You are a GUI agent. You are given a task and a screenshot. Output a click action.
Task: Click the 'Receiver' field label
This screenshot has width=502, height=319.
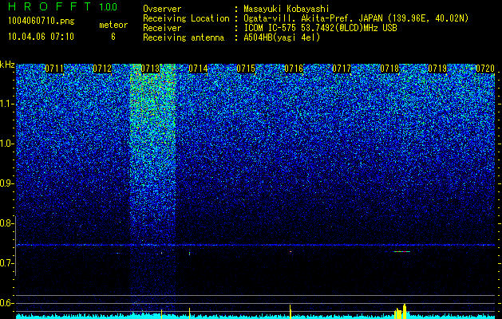coord(162,28)
